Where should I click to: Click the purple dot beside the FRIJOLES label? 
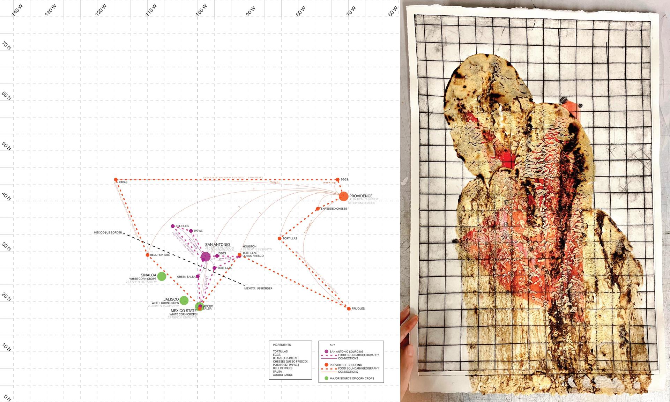(173, 226)
